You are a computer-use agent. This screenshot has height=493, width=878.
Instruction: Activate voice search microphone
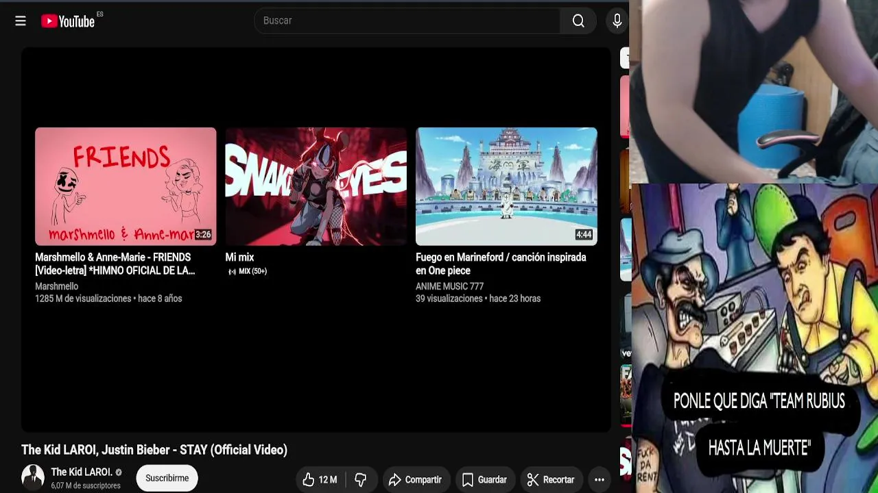tap(617, 21)
